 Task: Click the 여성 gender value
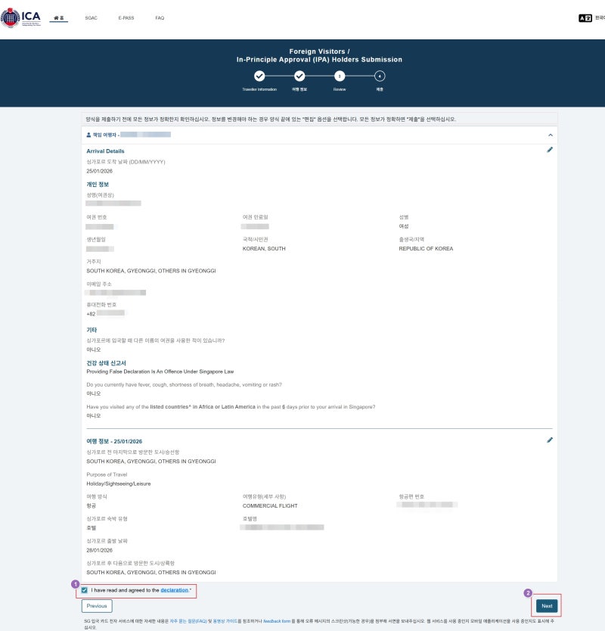[404, 226]
